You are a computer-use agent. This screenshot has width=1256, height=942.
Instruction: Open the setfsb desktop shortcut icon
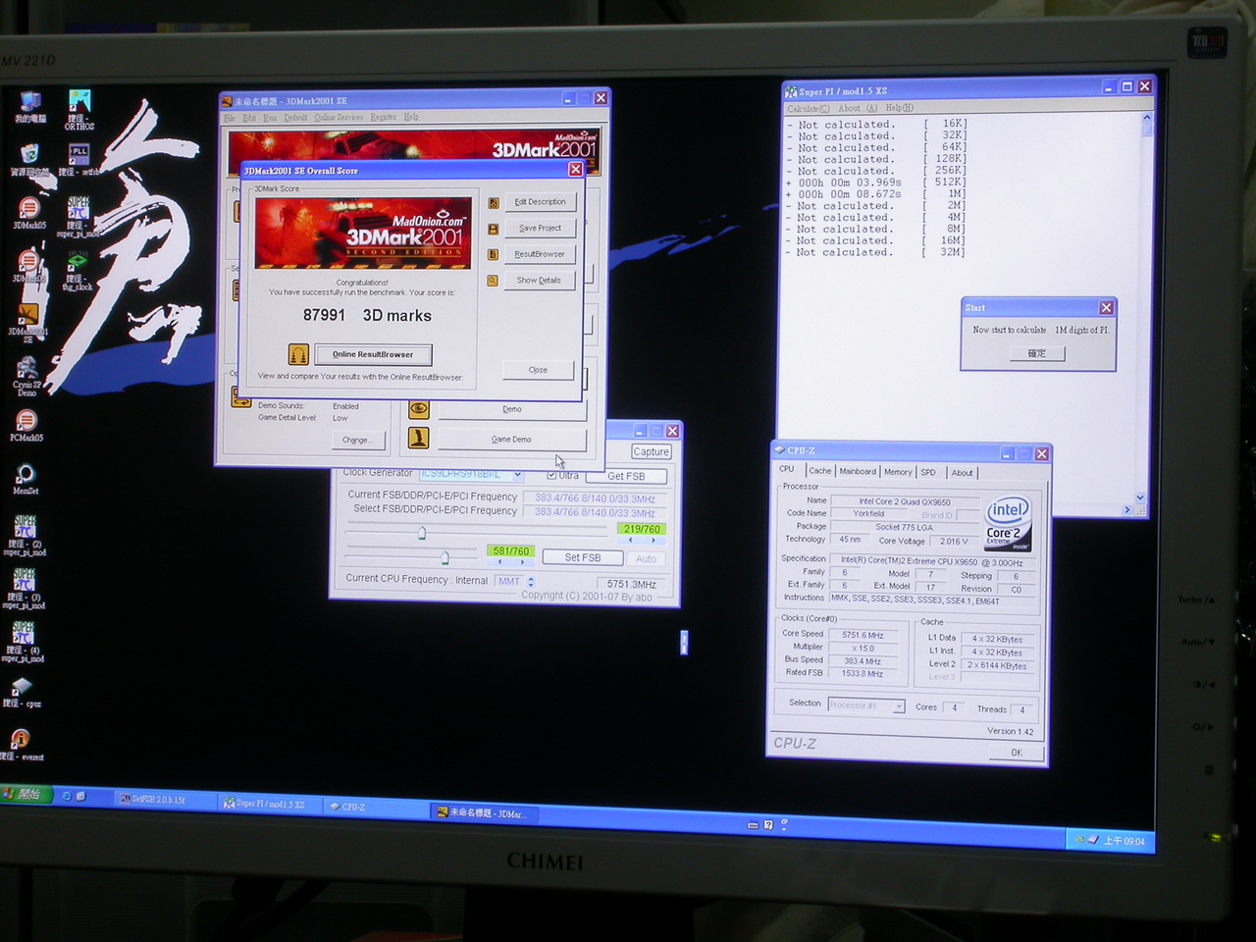[79, 159]
